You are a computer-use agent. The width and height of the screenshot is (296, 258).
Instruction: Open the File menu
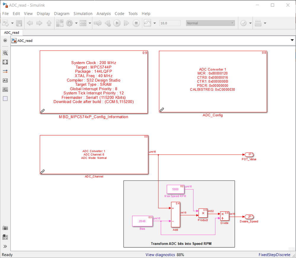click(x=5, y=14)
